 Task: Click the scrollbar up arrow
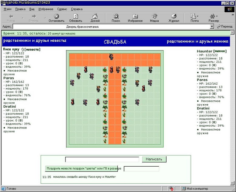(x=232, y=32)
